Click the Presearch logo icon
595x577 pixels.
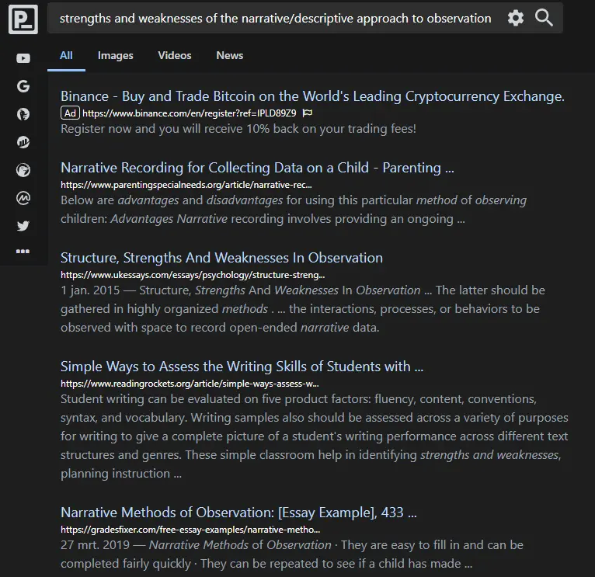[x=23, y=19]
